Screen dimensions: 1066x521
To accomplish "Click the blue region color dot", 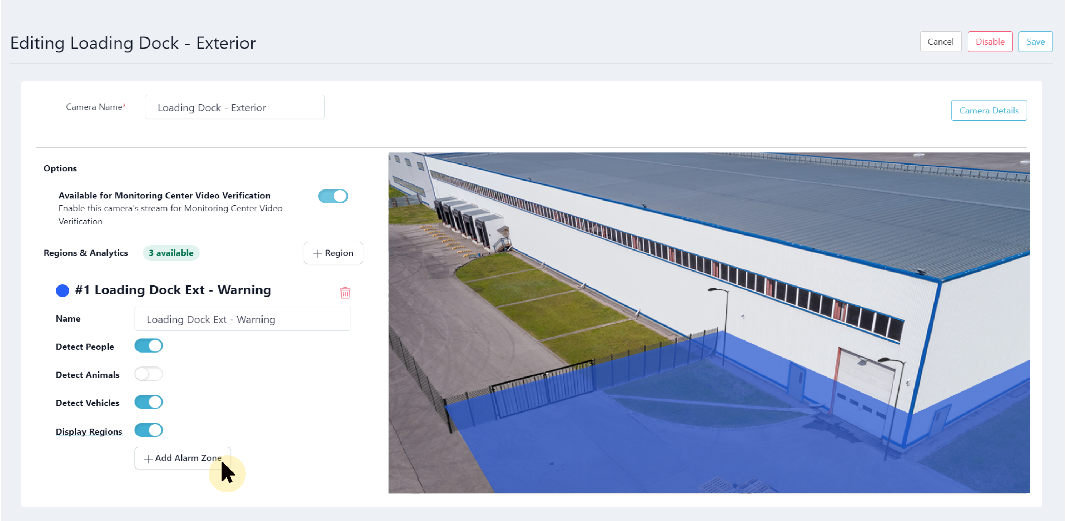I will (63, 290).
